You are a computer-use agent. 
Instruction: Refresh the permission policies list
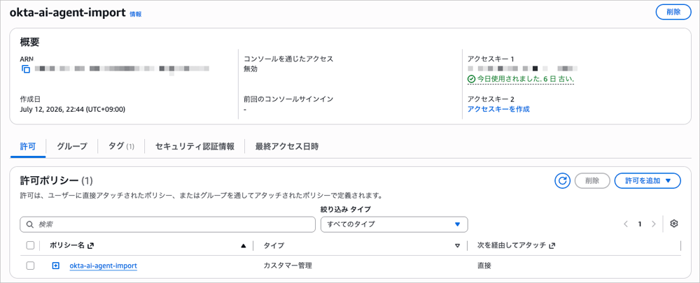[x=563, y=180]
